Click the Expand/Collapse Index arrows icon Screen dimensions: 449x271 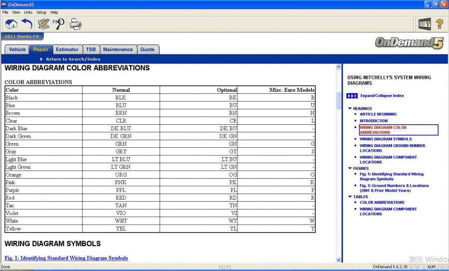[352, 96]
